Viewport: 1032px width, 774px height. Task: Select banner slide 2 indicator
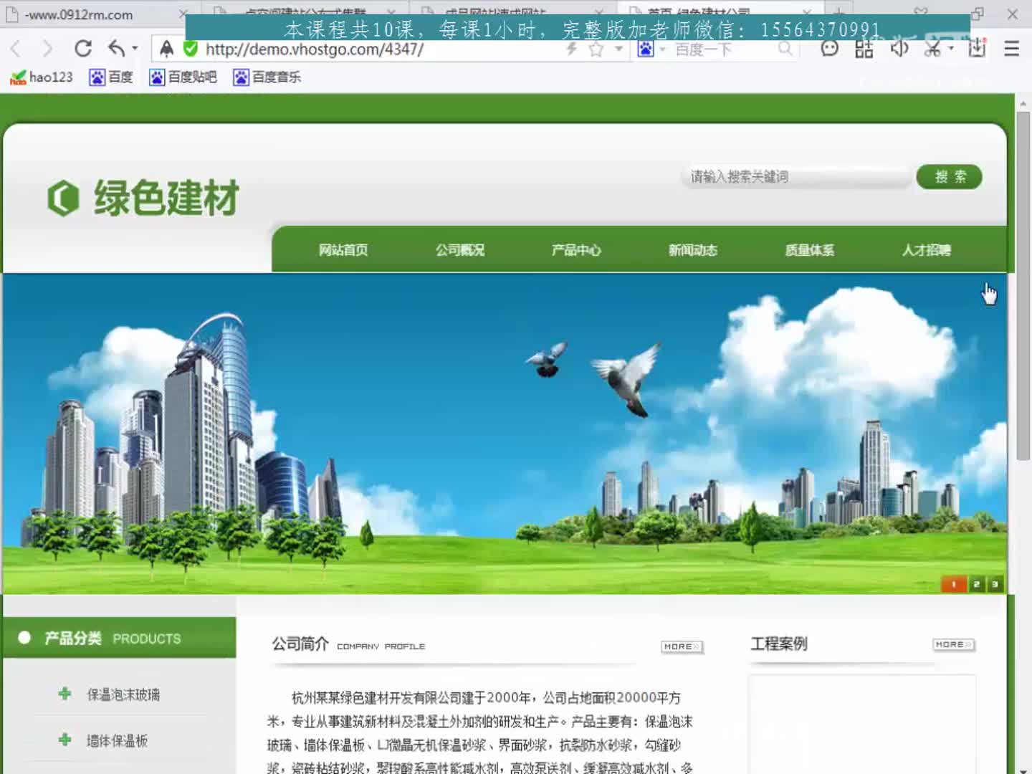click(x=976, y=584)
